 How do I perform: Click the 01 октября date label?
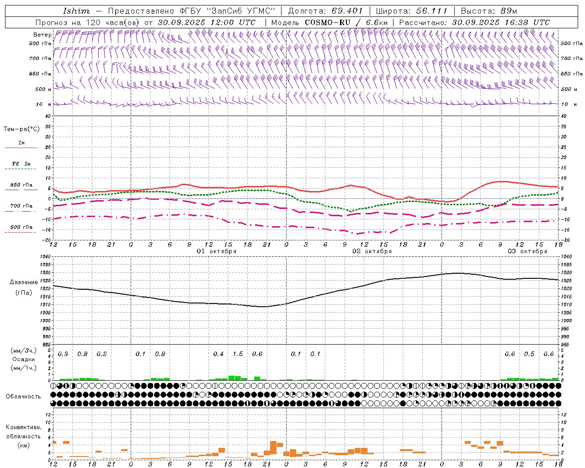(217, 251)
